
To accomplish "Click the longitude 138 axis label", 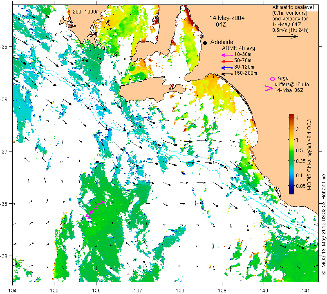I will click(x=180, y=290).
